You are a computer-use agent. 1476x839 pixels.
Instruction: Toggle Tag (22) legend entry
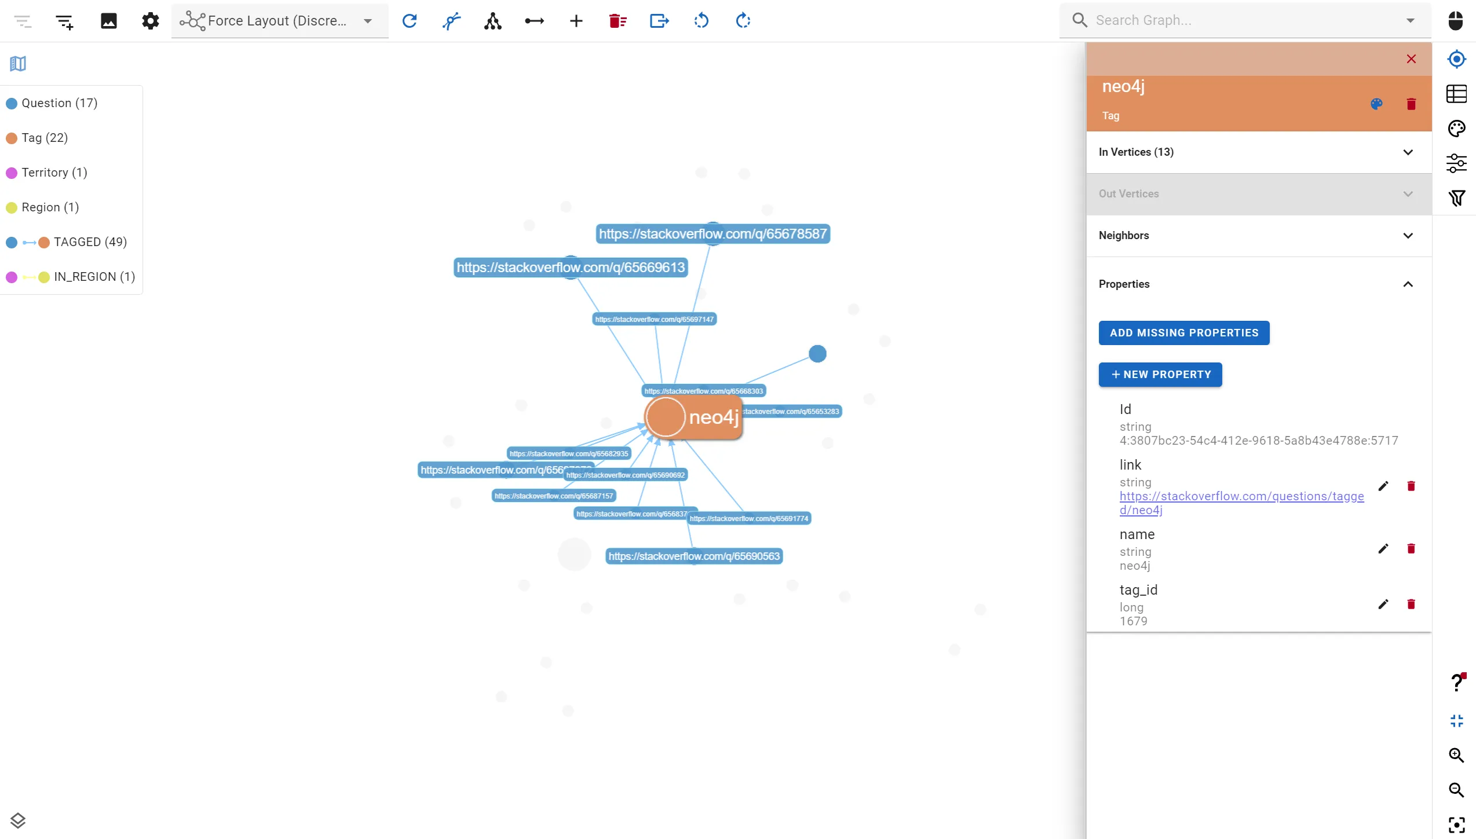(37, 138)
